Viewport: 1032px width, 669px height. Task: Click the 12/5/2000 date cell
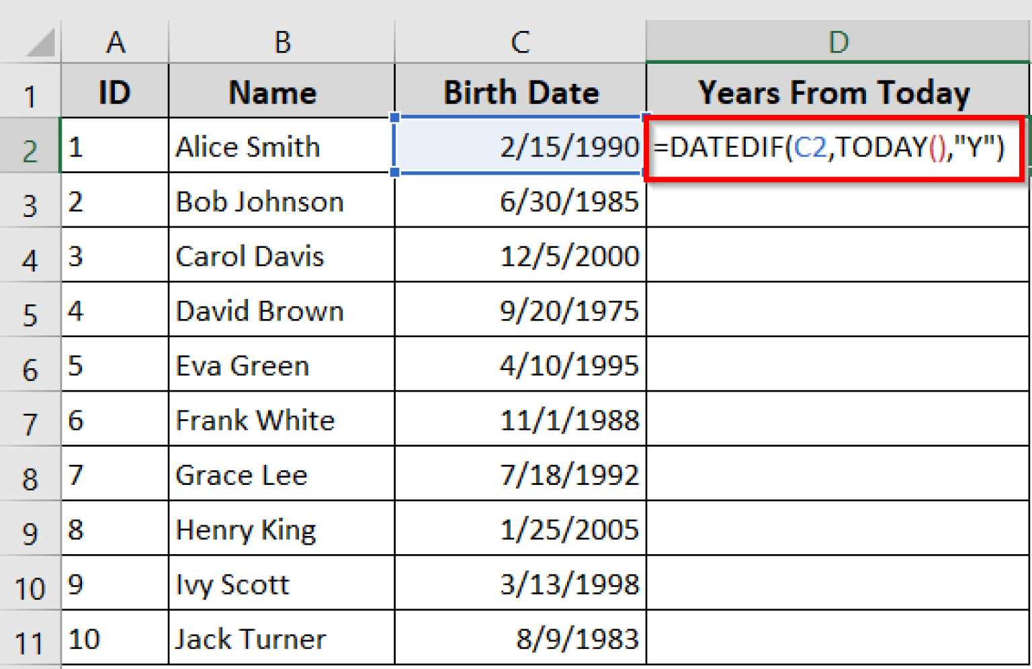point(520,257)
